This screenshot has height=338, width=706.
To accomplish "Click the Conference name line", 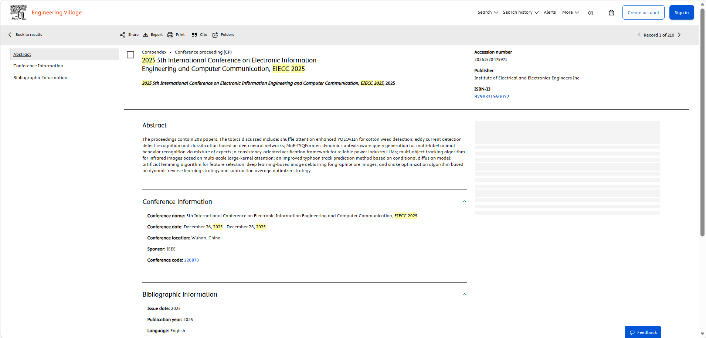I will pos(282,216).
